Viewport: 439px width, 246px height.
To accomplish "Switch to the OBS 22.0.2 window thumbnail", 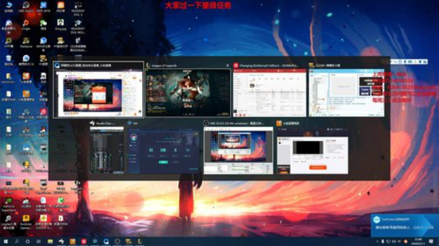I will tap(238, 150).
